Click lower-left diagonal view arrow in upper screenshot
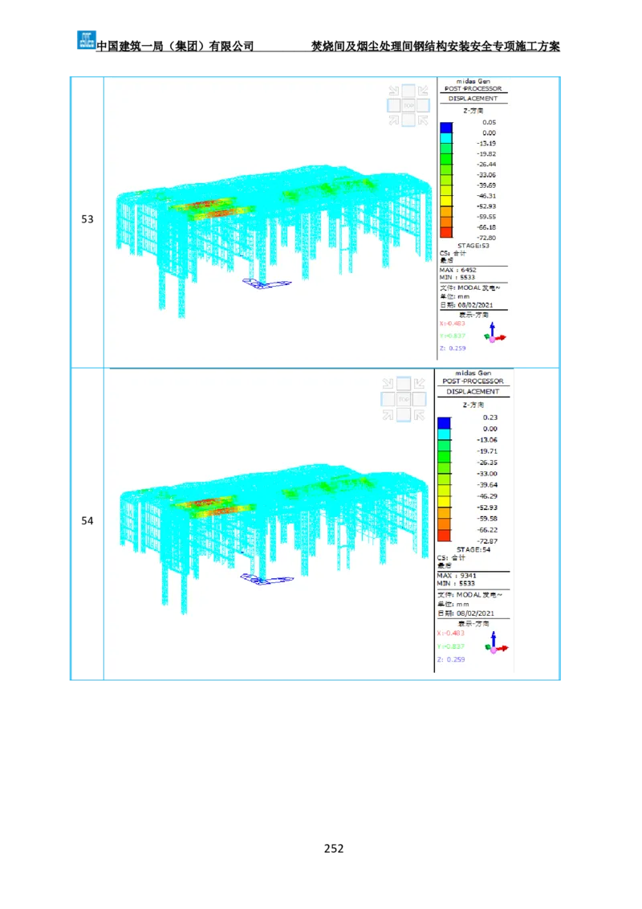642x909 pixels. coord(393,120)
